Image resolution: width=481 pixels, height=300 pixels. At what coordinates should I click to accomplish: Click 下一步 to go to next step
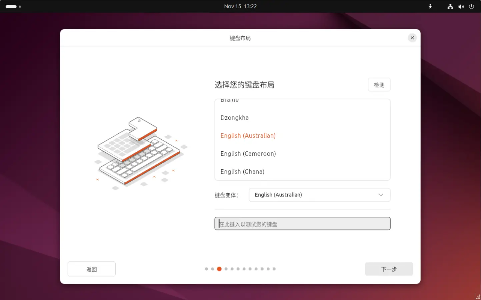[389, 269]
